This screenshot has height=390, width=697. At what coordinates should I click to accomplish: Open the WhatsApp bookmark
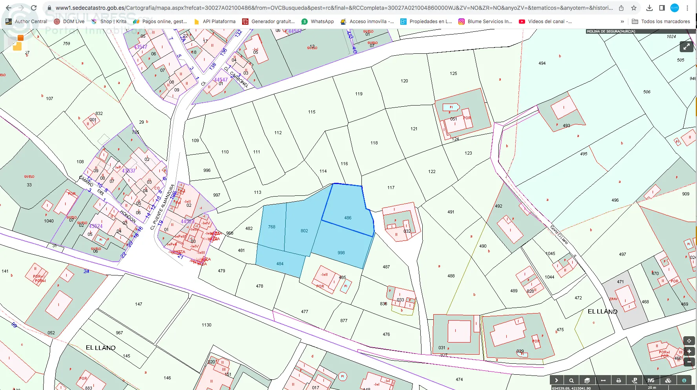point(317,22)
